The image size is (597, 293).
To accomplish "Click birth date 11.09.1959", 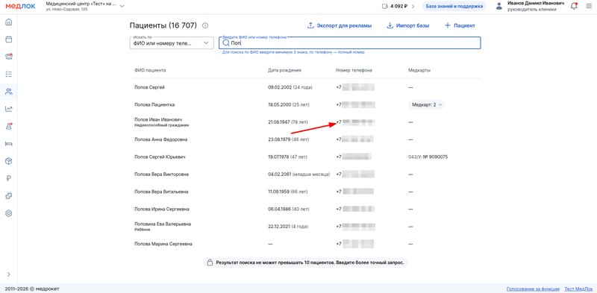I will (x=278, y=192).
